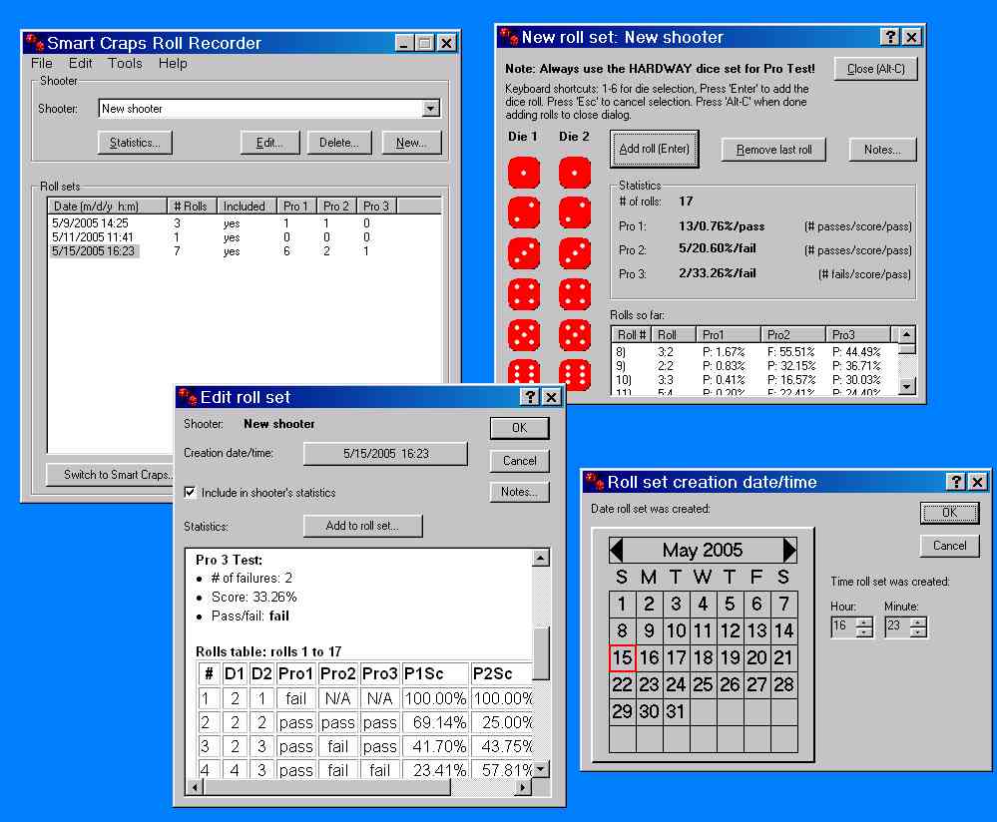Screen dimensions: 997x822
Task: Click the help question mark in New roll set
Action: pos(890,37)
